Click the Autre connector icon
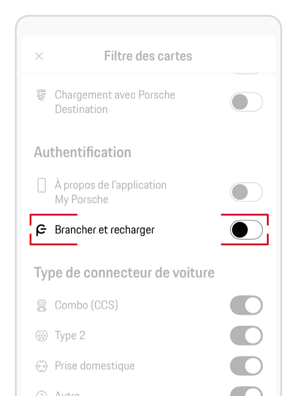This screenshot has height=396, width=297. click(x=41, y=394)
